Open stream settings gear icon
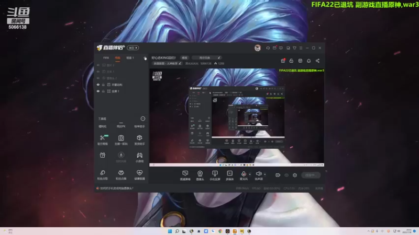This screenshot has width=419, height=235. click(x=295, y=175)
